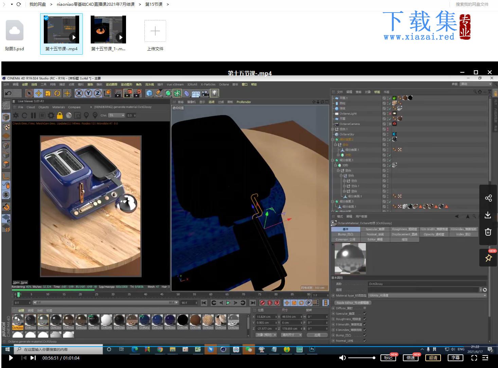Image resolution: width=498 pixels, height=368 pixels.
Task: Click the Camera object icon in toolbar
Action: 205,93
